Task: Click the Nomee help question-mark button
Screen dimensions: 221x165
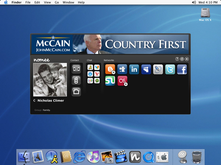Action: click(x=177, y=59)
